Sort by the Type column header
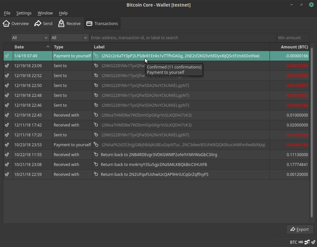This screenshot has height=247, width=317. (x=72, y=47)
